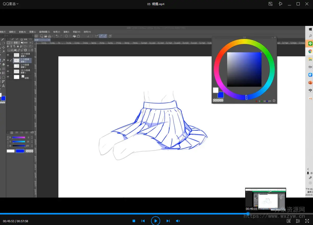Stop the video playback
Screen dimensions: 313x225
pyautogui.click(x=134, y=221)
